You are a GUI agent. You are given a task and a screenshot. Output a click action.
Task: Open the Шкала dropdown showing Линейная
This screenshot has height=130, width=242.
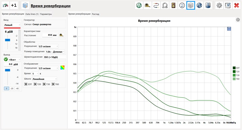coord(45,79)
